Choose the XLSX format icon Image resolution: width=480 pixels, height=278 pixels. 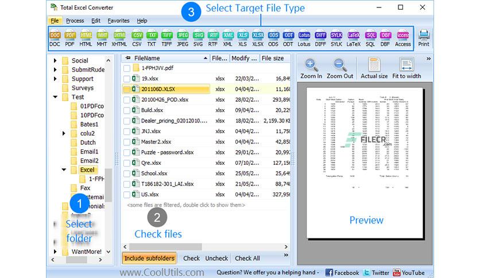coord(258,39)
